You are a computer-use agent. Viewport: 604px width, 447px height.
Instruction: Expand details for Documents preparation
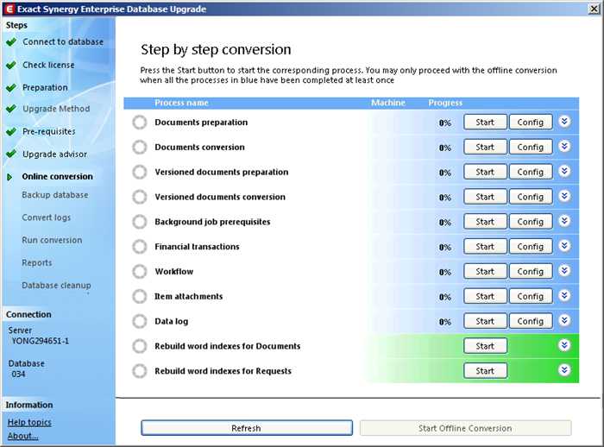click(x=564, y=122)
